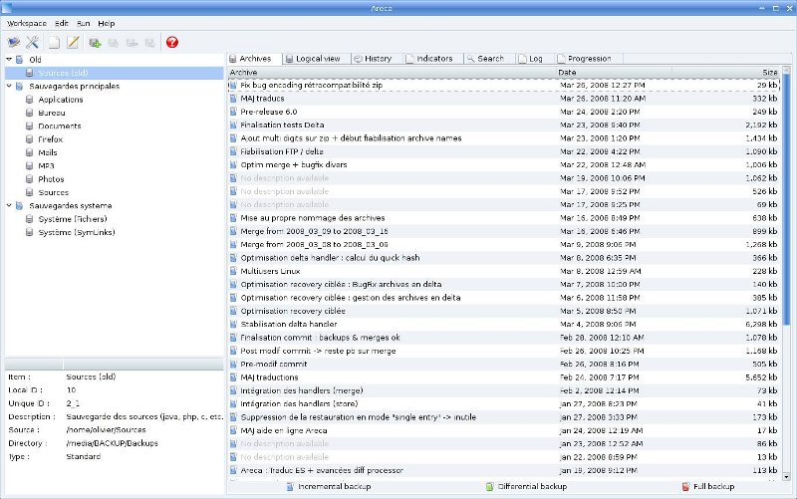Select 'Optimisation recovery ciblée' Mar 5 archive
This screenshot has height=499, width=797.
[x=504, y=311]
